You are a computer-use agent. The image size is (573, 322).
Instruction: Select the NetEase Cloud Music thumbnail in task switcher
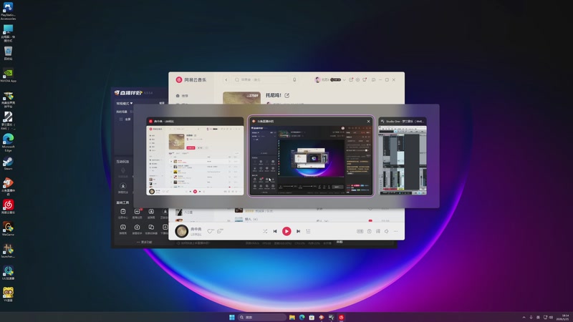[195, 156]
